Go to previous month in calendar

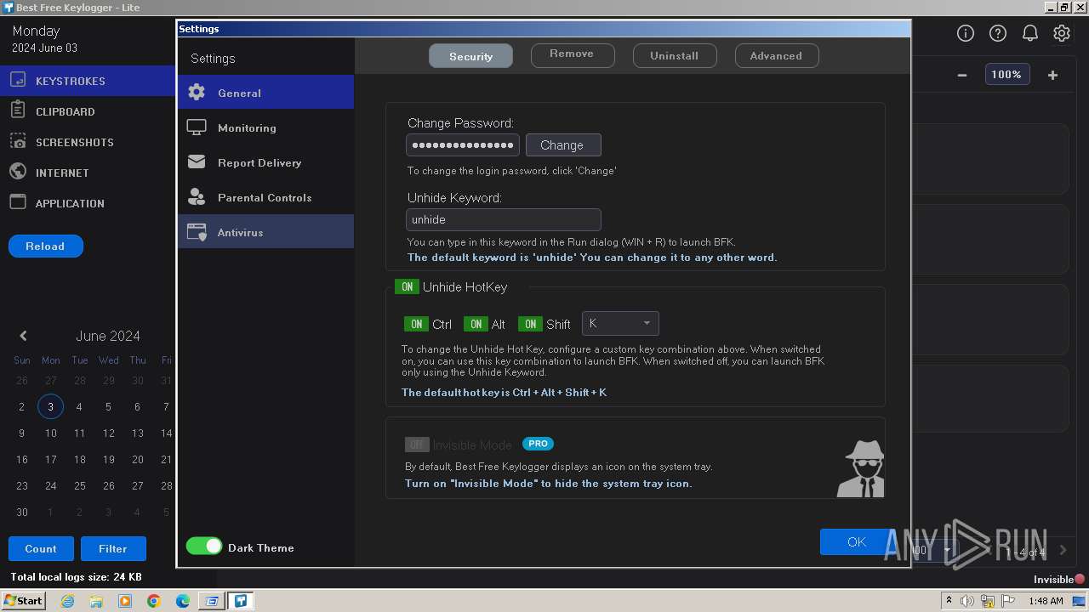pos(23,336)
